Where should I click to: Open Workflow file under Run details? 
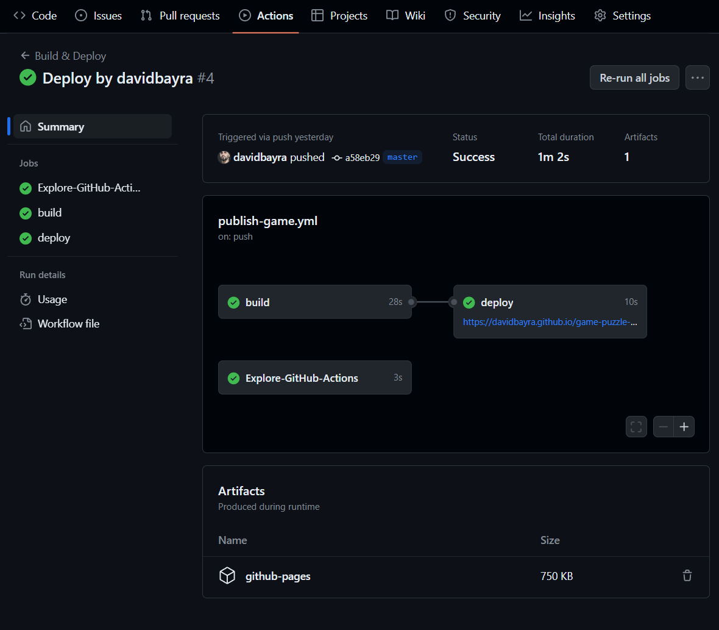tap(68, 323)
